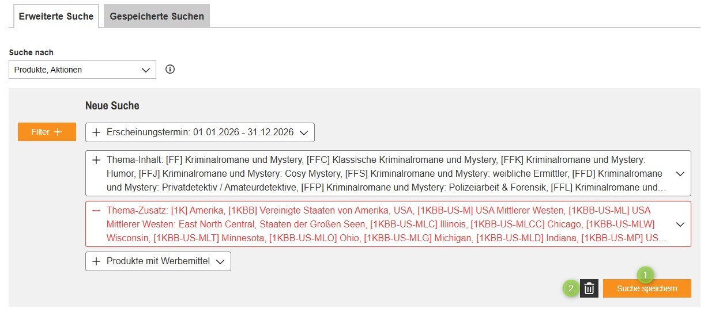
Task: Select the Erweiterte Suche tab
Action: coord(56,16)
